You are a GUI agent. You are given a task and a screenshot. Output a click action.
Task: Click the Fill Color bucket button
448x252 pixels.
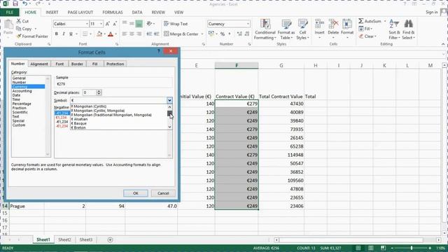coord(99,34)
